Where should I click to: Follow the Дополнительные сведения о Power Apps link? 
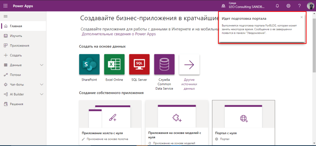point(119,34)
